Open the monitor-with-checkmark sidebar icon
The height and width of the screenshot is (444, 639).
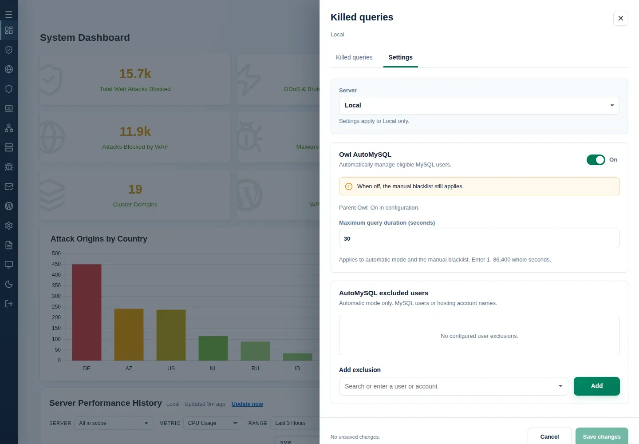pos(8,108)
